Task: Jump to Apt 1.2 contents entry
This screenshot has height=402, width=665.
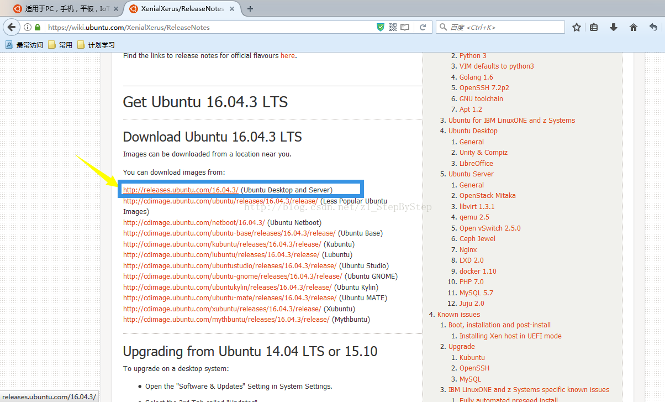Action: pyautogui.click(x=471, y=109)
